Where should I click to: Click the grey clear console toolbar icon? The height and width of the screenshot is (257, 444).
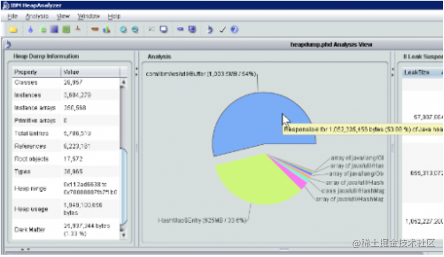point(152,29)
